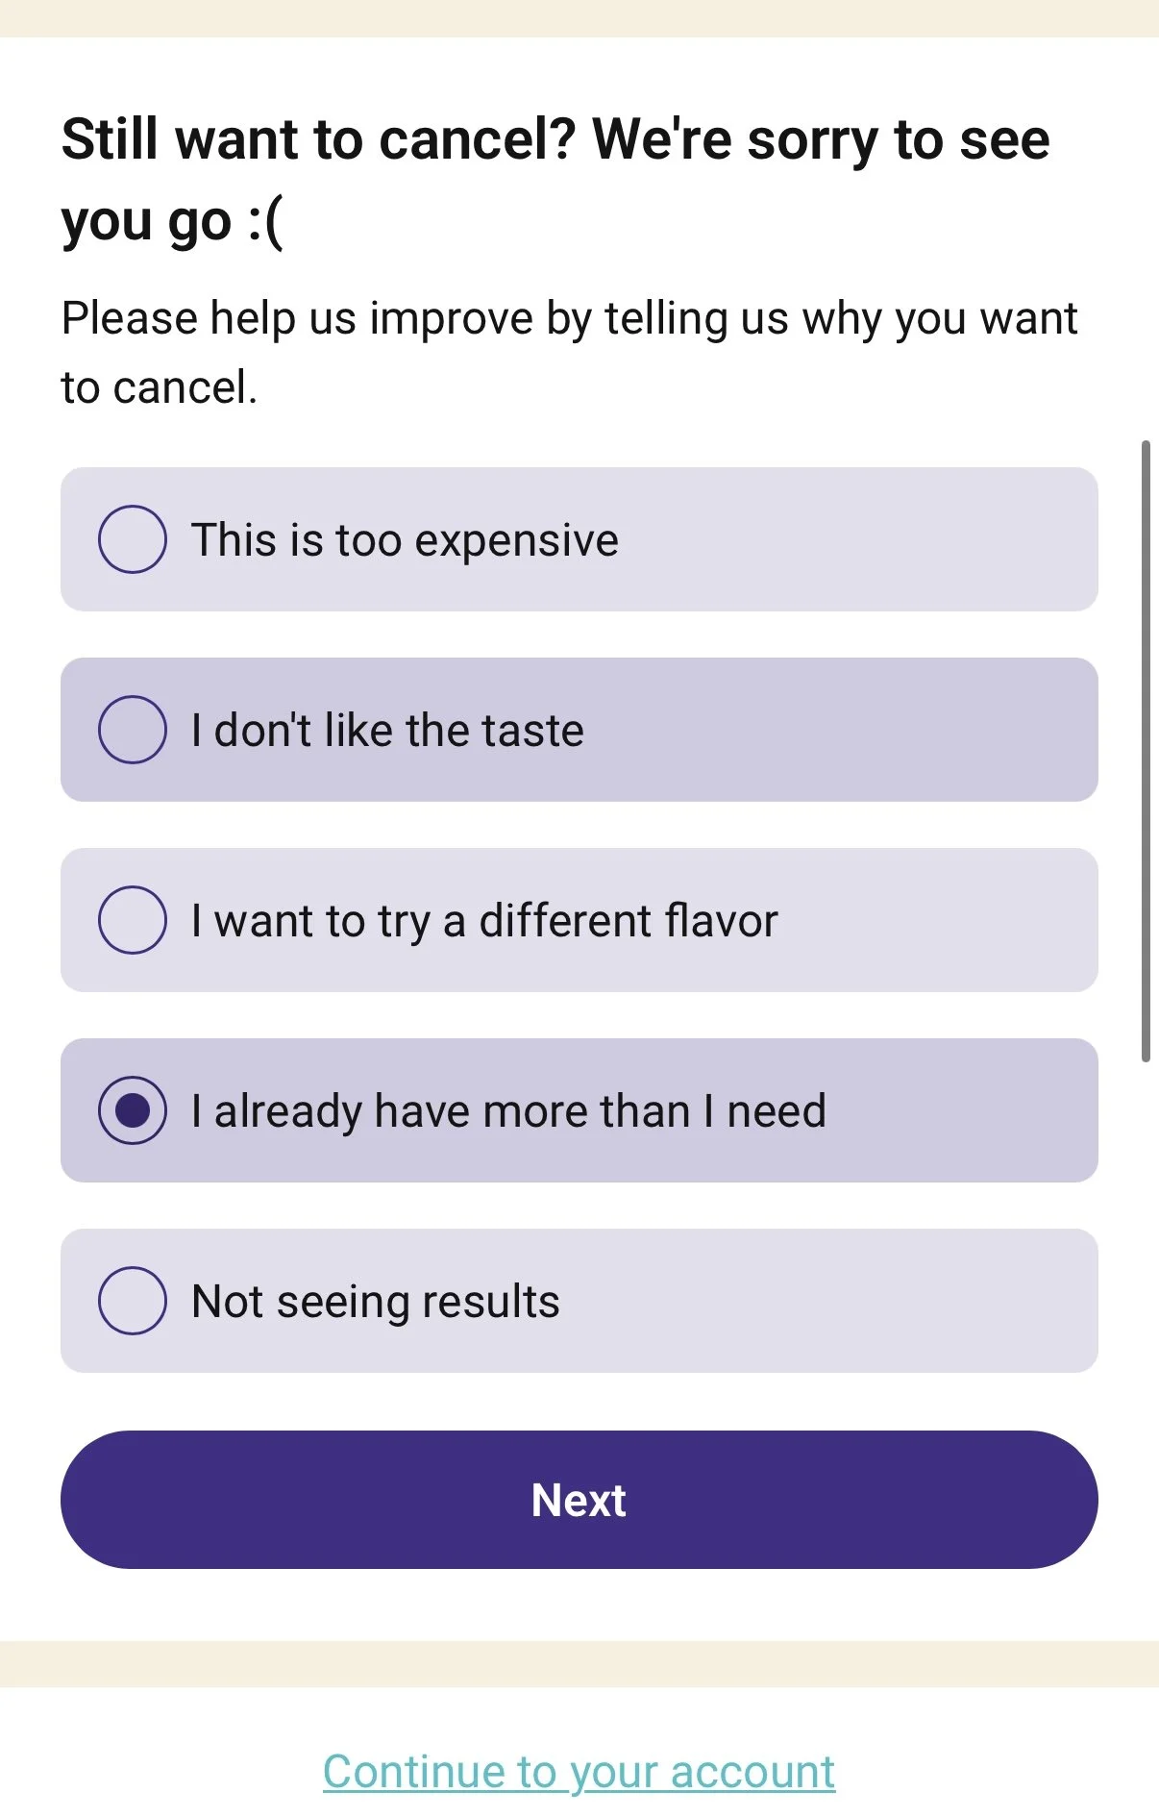Click the "Please help us improve" description text

tap(569, 353)
